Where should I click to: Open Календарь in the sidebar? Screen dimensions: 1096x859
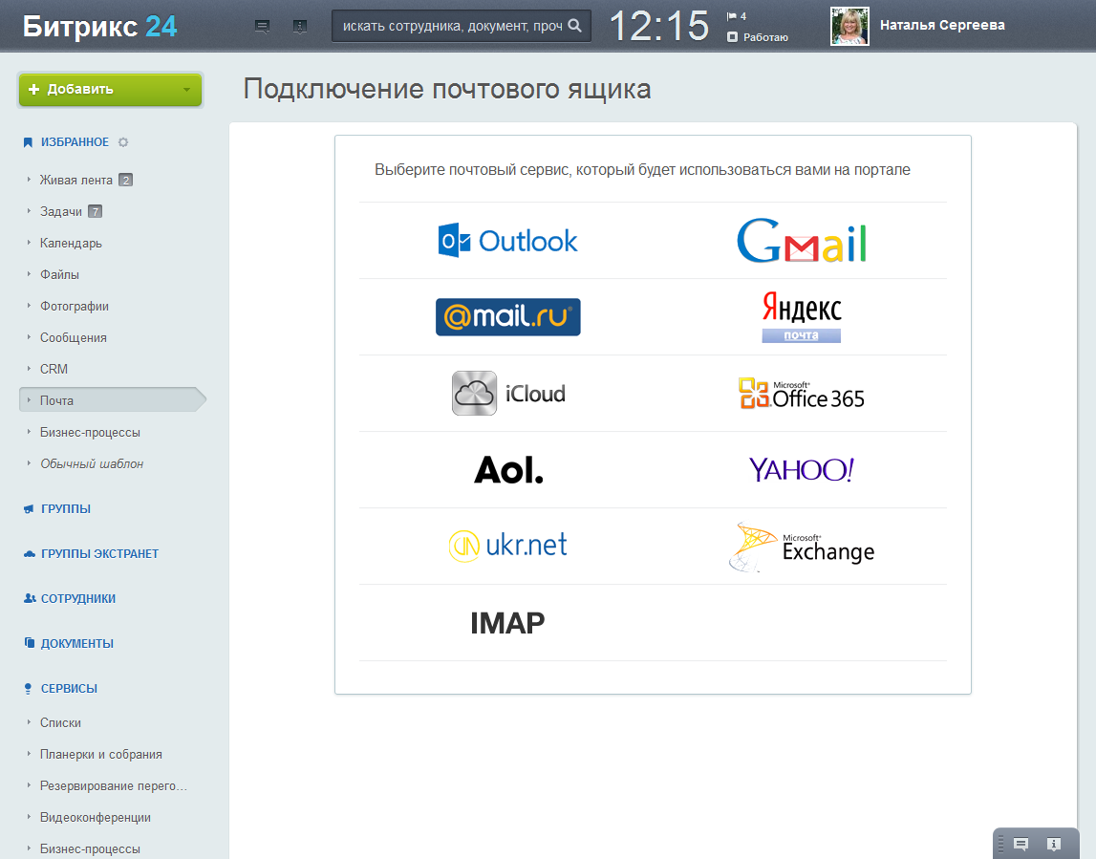pos(71,243)
